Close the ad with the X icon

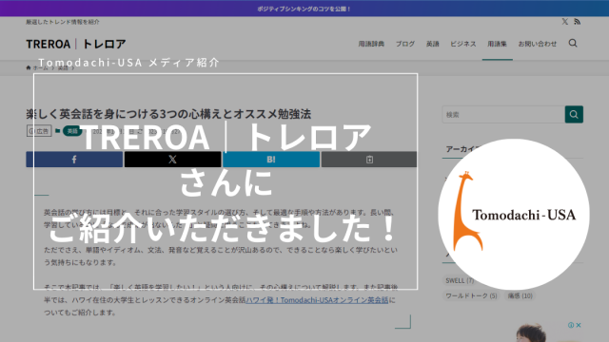[x=579, y=325]
